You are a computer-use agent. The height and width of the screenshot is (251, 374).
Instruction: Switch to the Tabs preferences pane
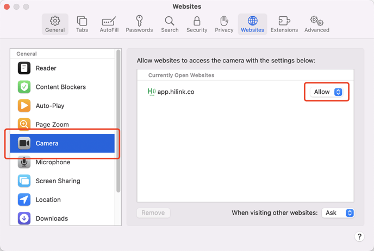click(x=82, y=24)
